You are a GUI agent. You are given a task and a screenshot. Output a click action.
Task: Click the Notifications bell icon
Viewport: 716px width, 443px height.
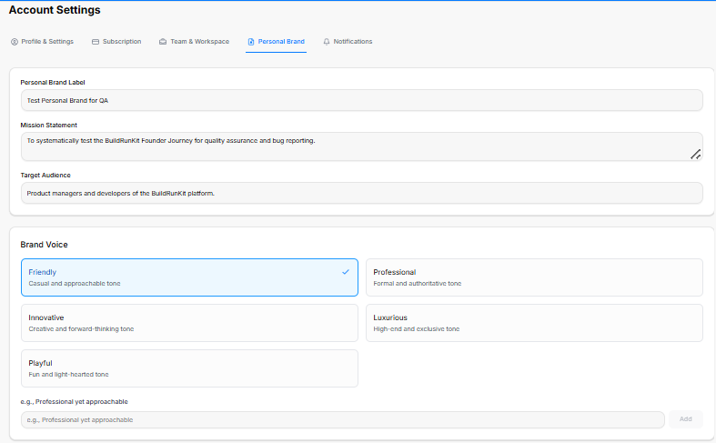(x=327, y=42)
